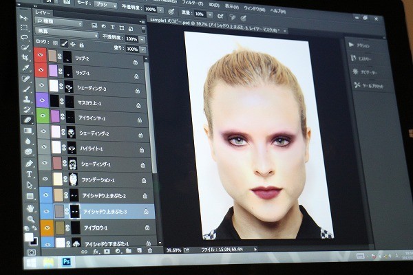Click the background color swatch
This screenshot has width=413, height=275.
click(35, 241)
